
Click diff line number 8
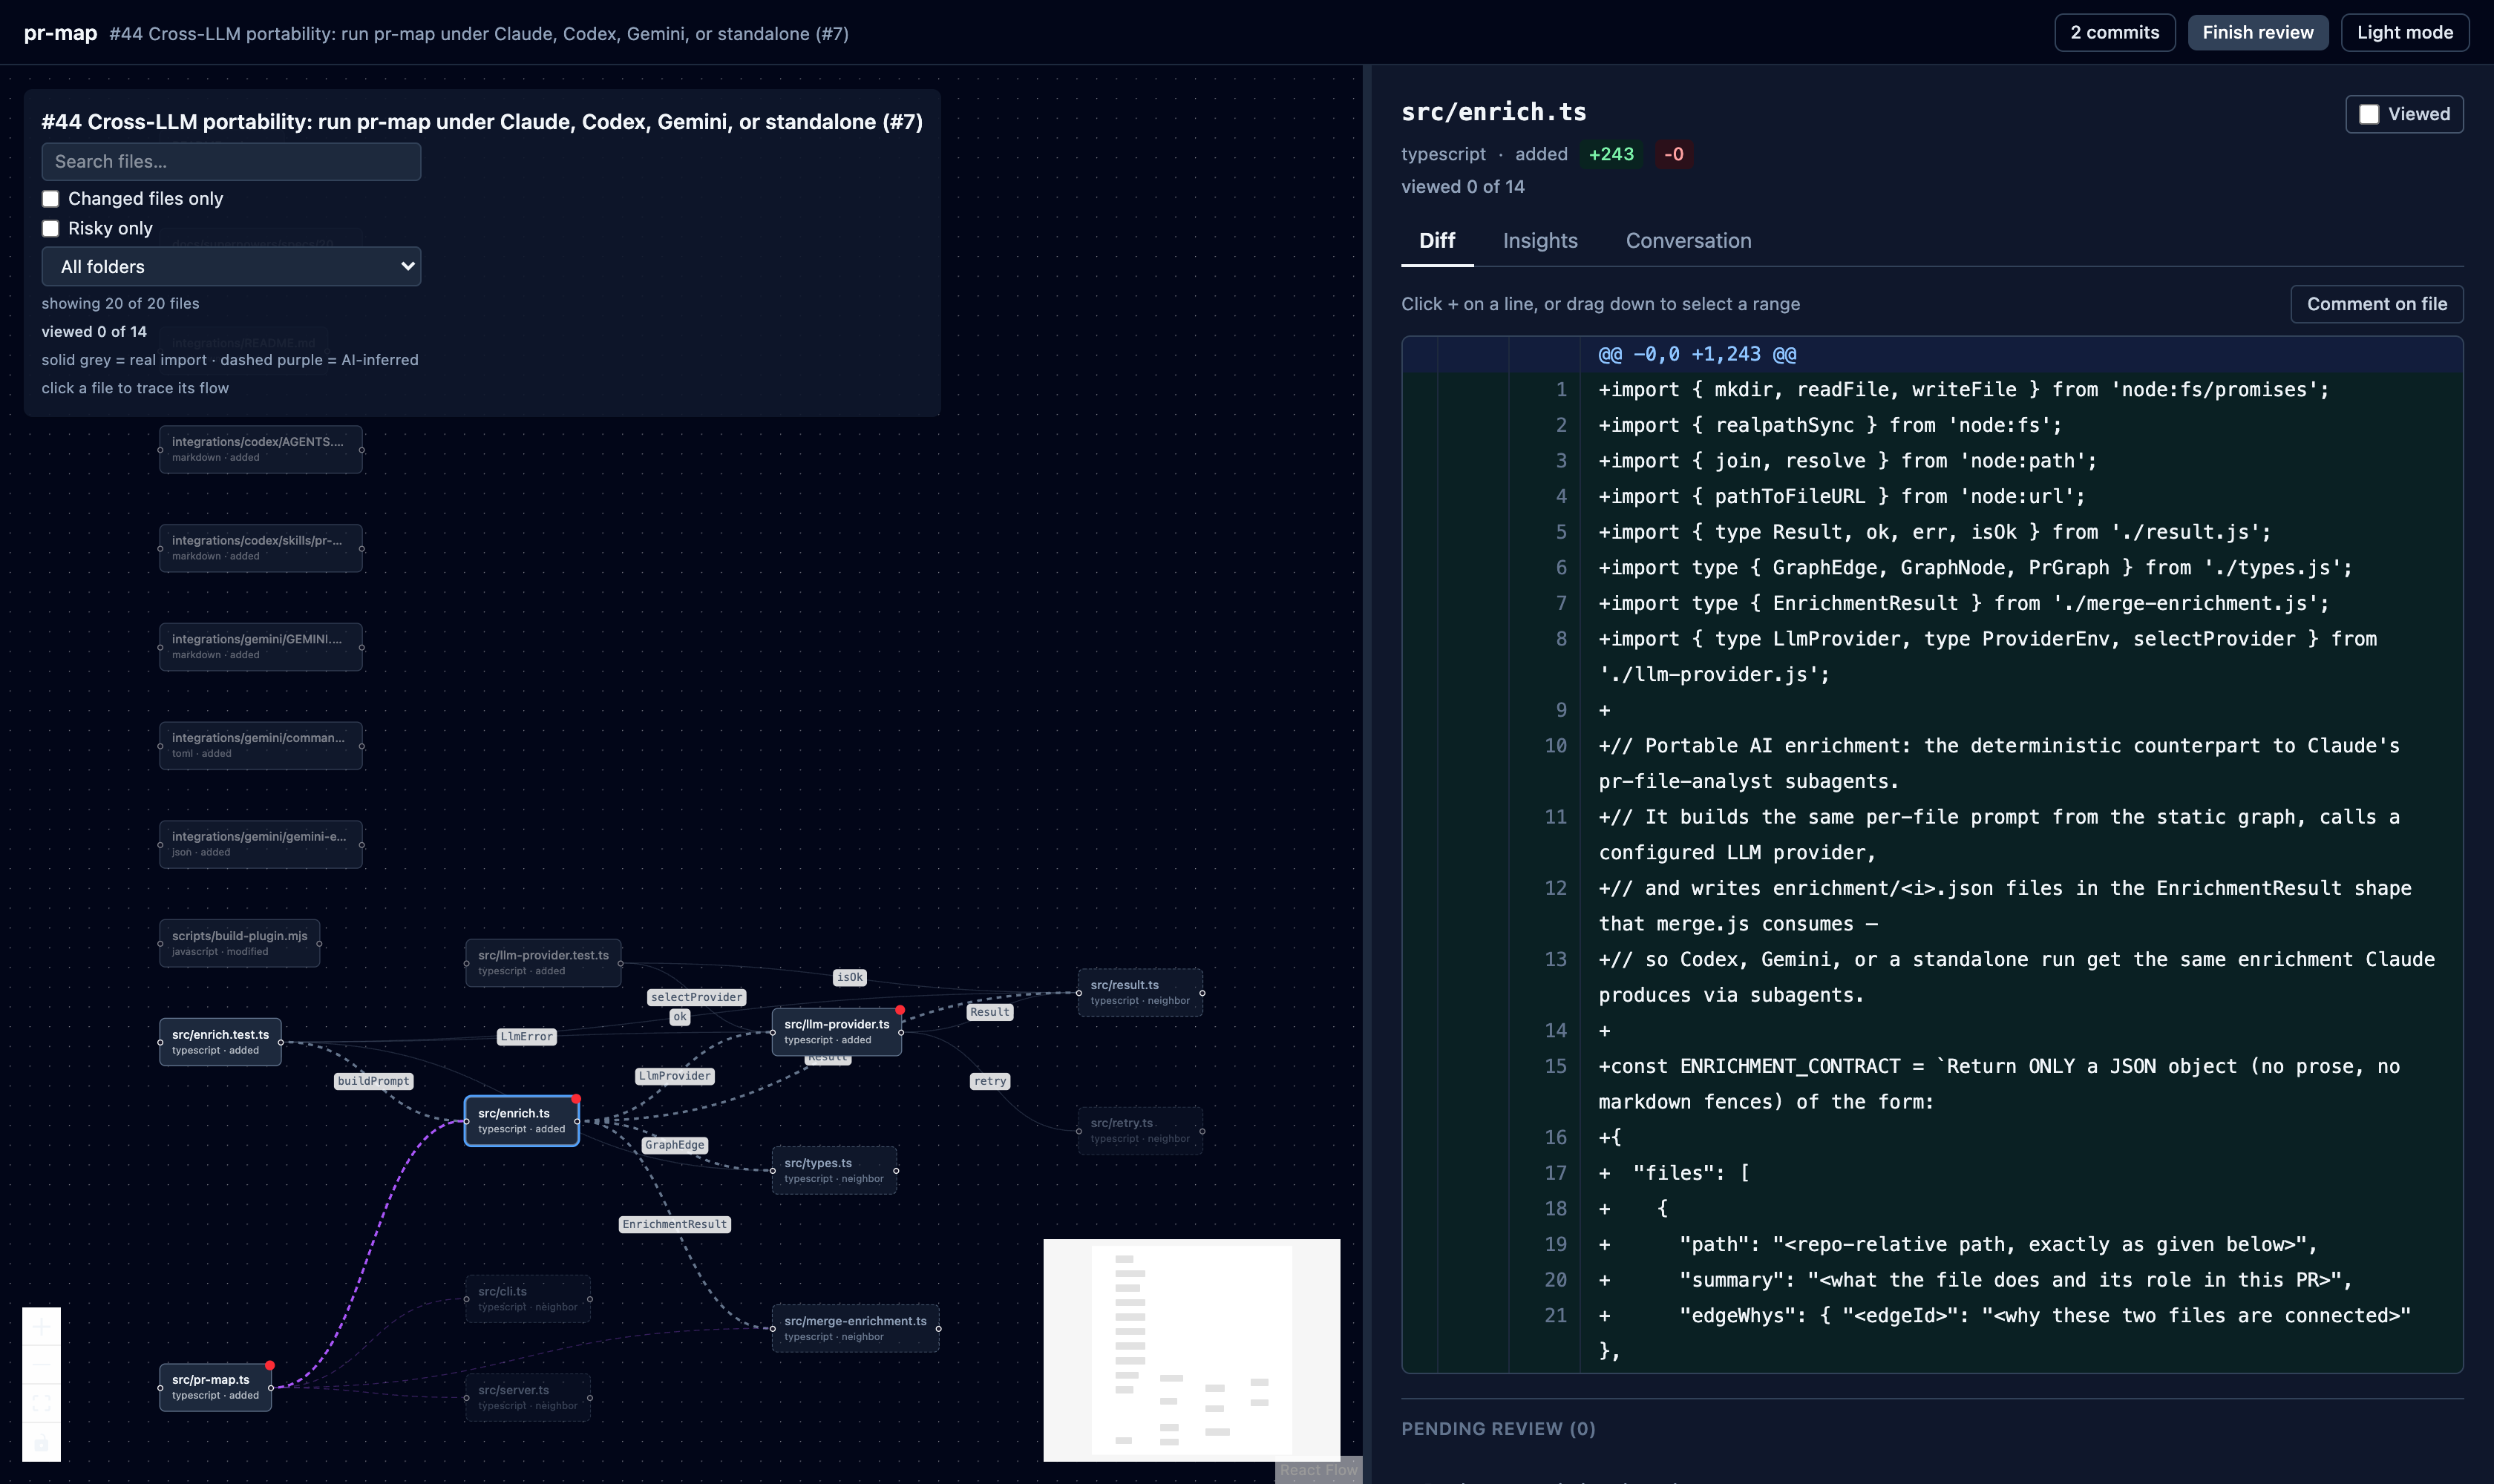[1561, 639]
